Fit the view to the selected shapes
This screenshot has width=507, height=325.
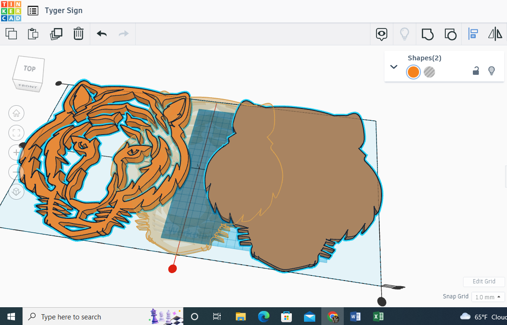(x=16, y=133)
